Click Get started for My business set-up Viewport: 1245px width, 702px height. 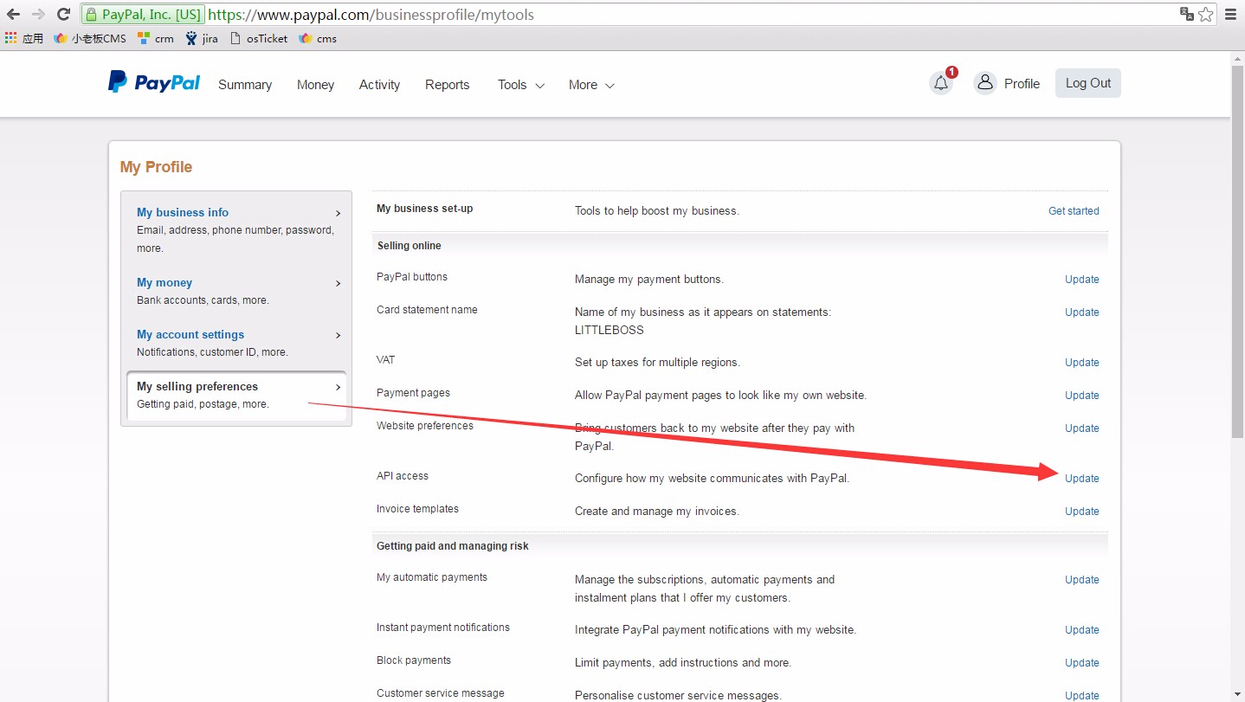1074,210
